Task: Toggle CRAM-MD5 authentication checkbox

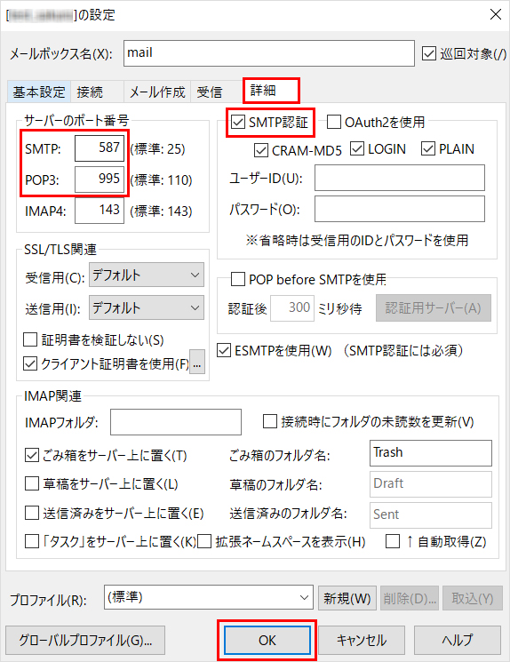Action: [261, 150]
